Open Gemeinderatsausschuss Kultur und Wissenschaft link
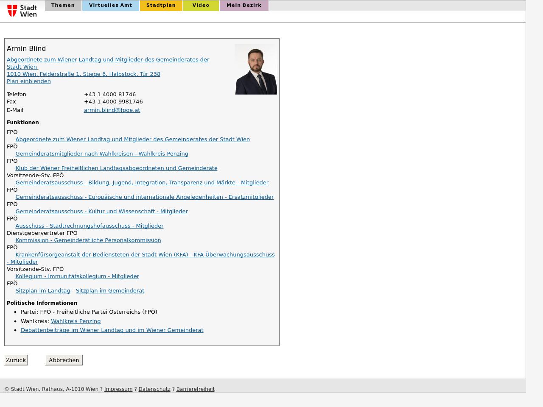Screen dimensions: 543x407 101,212
